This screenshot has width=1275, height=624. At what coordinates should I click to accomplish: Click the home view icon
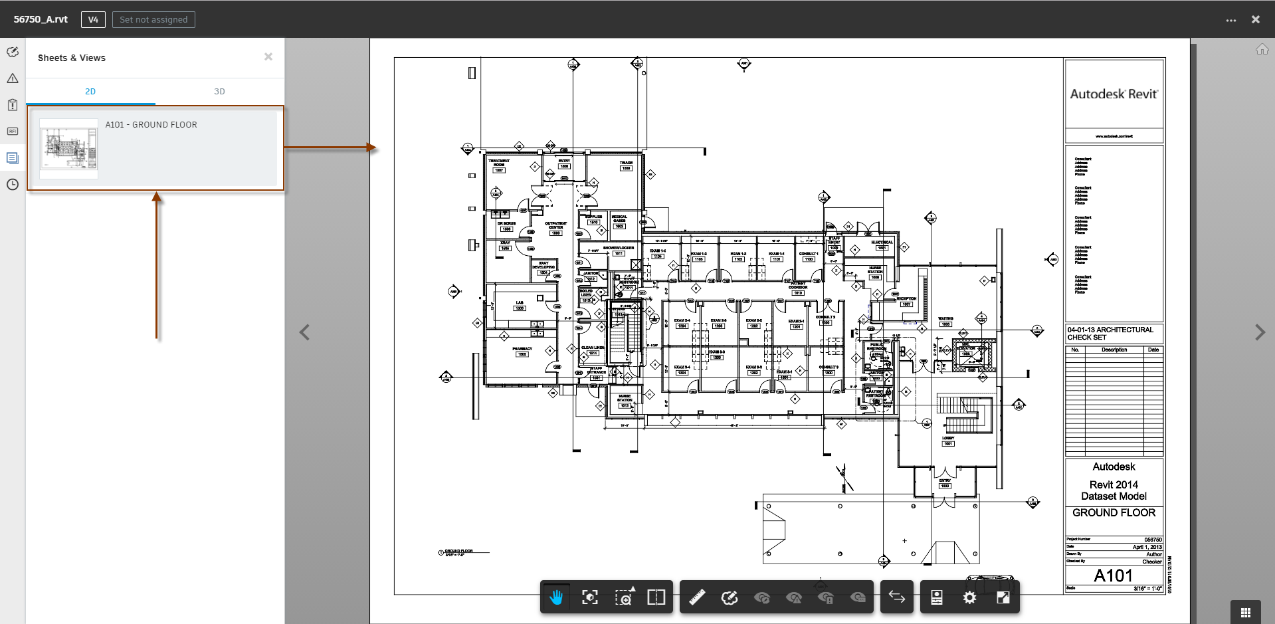tap(1262, 49)
